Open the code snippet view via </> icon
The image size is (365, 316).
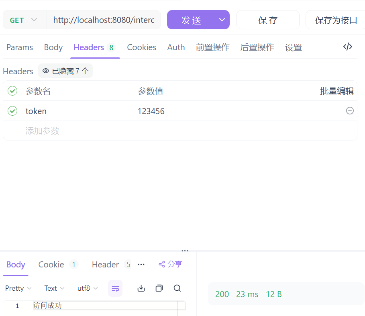[x=347, y=47]
